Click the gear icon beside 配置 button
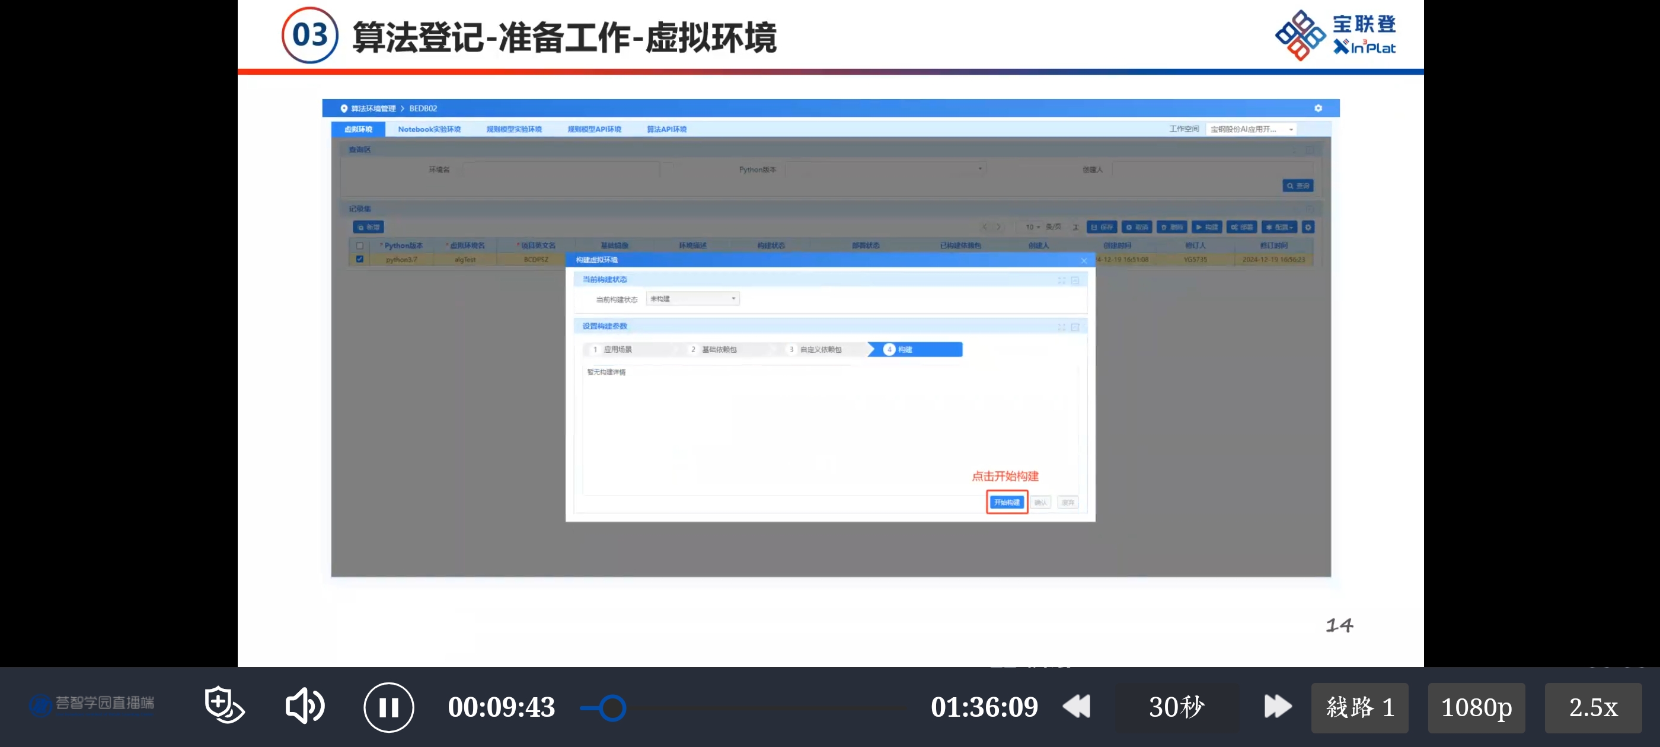The height and width of the screenshot is (747, 1660). click(1307, 228)
